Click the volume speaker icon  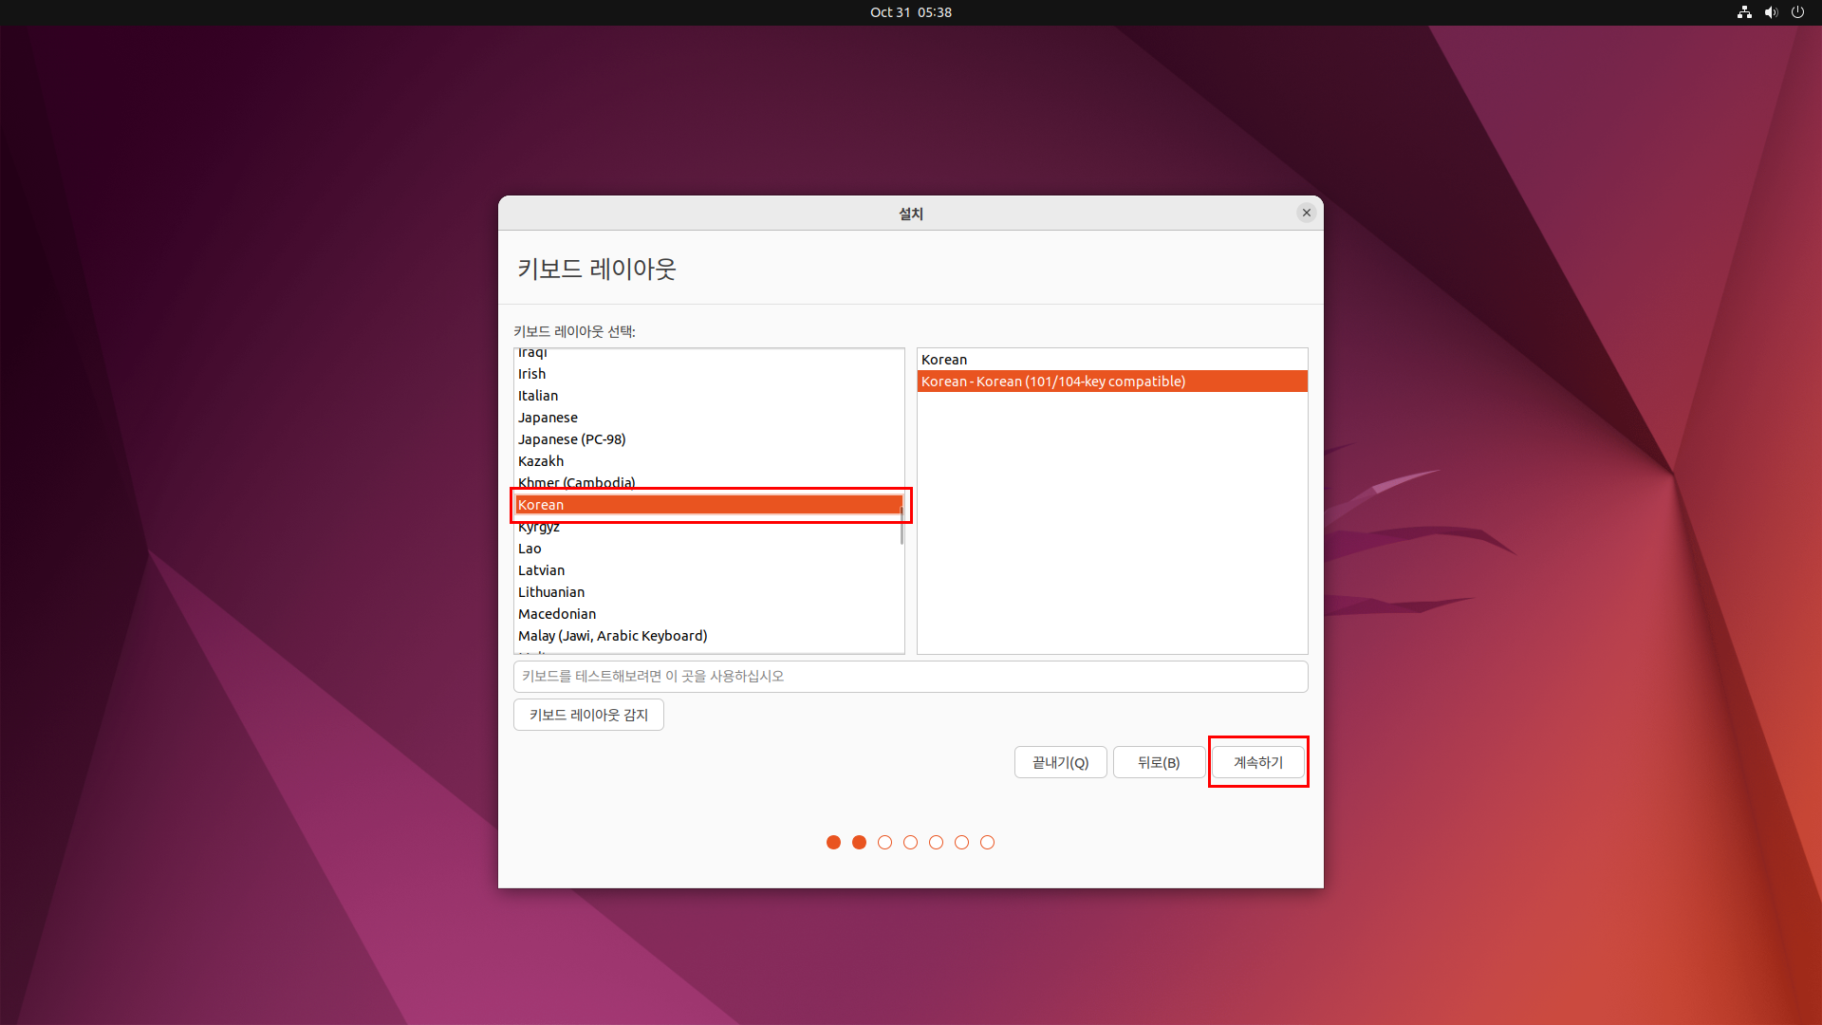point(1771,12)
